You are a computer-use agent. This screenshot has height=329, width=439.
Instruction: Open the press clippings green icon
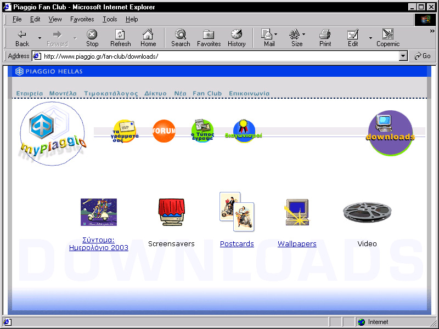click(202, 131)
